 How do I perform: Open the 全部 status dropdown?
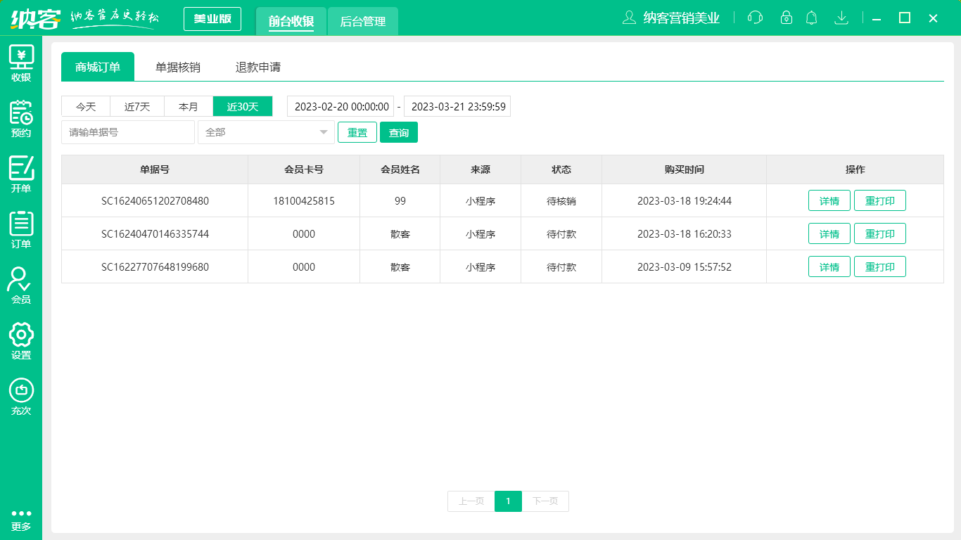(267, 131)
